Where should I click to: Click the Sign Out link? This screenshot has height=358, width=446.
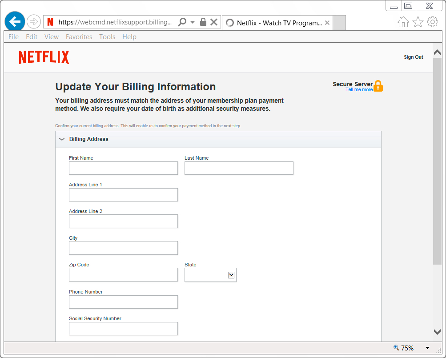(x=413, y=57)
